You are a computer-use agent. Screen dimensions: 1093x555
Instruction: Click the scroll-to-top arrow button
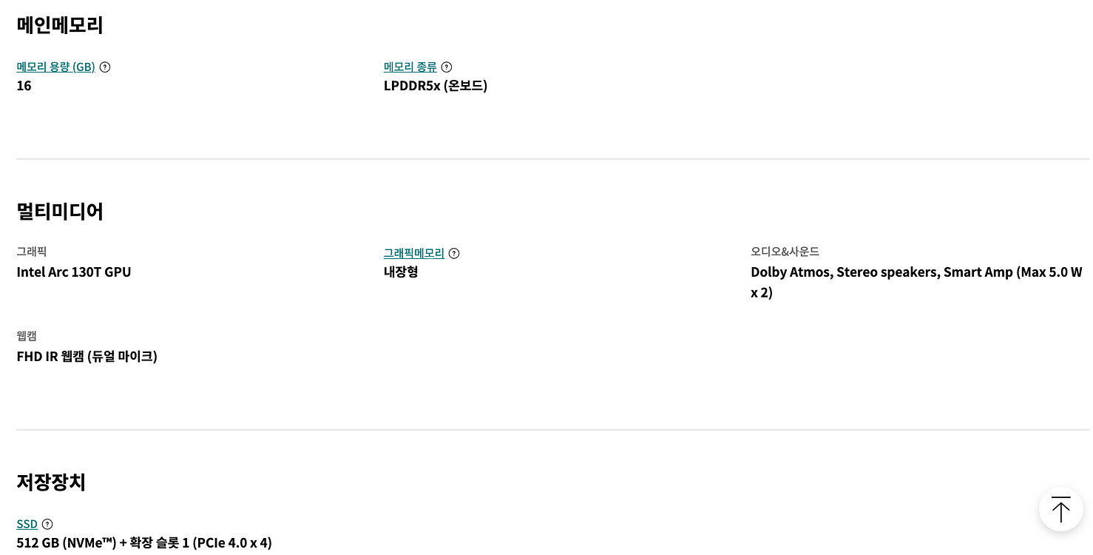[1061, 509]
